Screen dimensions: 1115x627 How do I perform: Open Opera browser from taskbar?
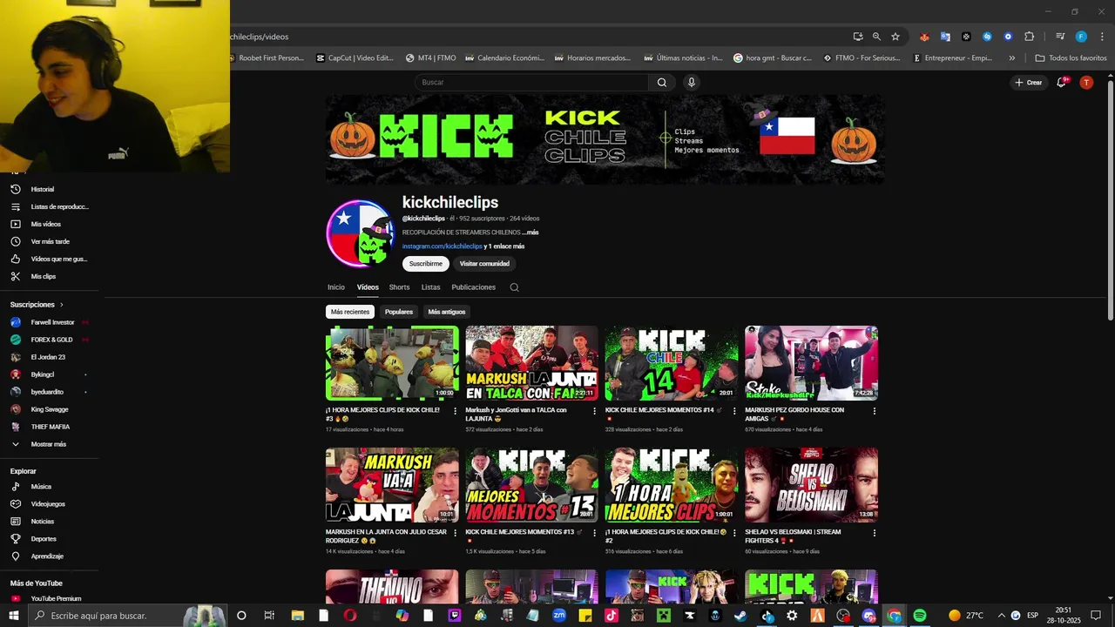349,616
